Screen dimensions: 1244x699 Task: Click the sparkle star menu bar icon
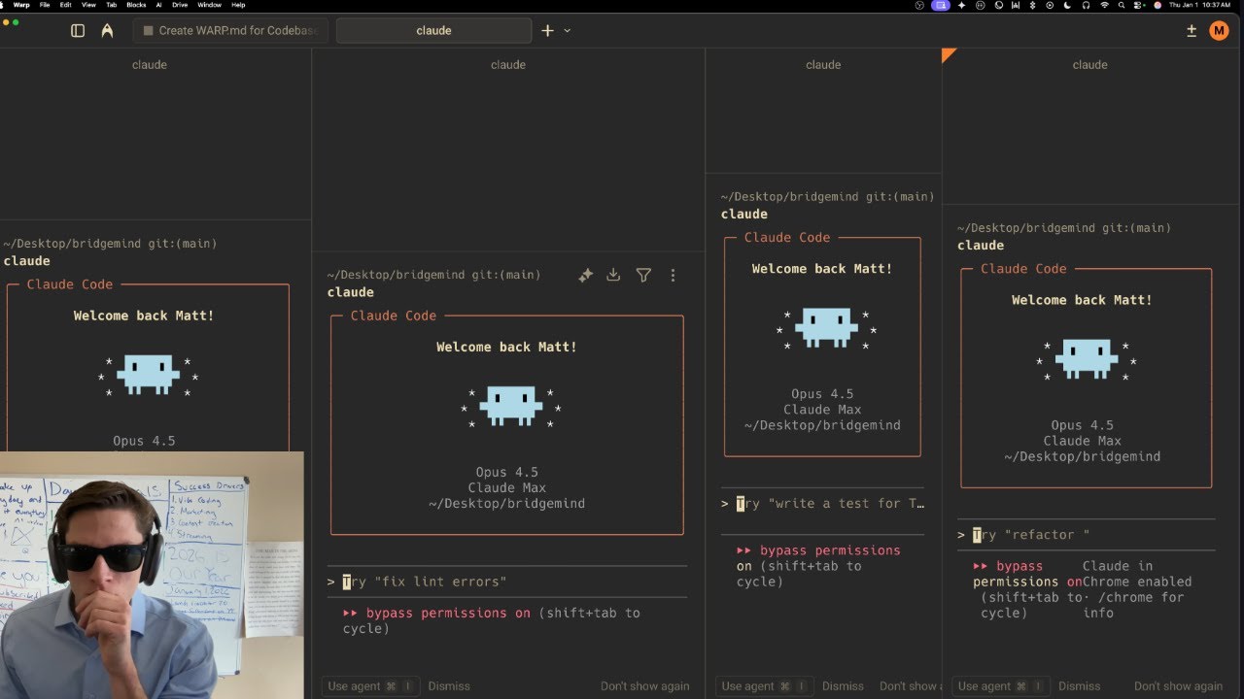(x=962, y=5)
